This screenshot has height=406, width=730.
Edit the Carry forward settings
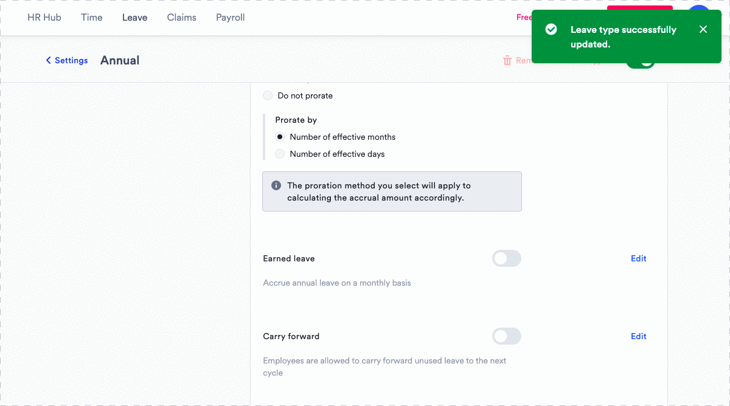(x=639, y=336)
